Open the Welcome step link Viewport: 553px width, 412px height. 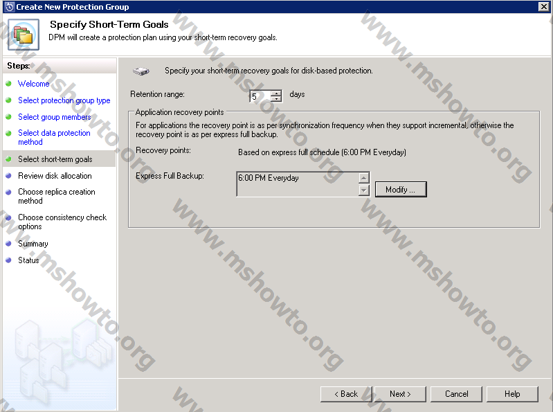pos(33,84)
